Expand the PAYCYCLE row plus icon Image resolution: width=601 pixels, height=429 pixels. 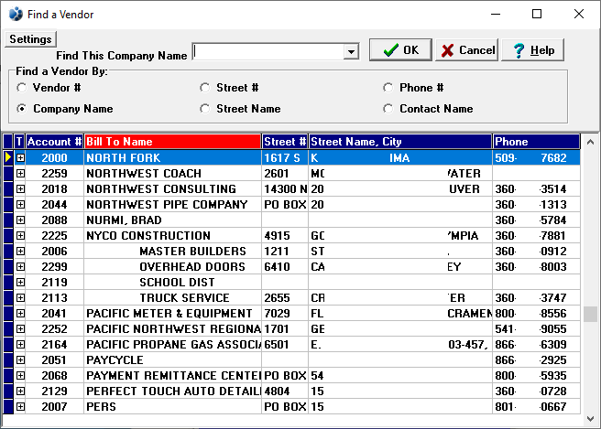coord(20,360)
